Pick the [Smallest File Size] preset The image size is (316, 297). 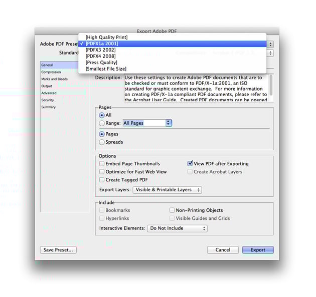[x=173, y=69]
